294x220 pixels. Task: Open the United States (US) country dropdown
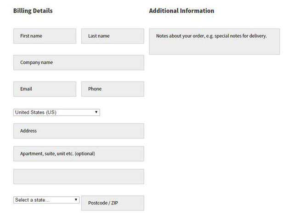[57, 112]
